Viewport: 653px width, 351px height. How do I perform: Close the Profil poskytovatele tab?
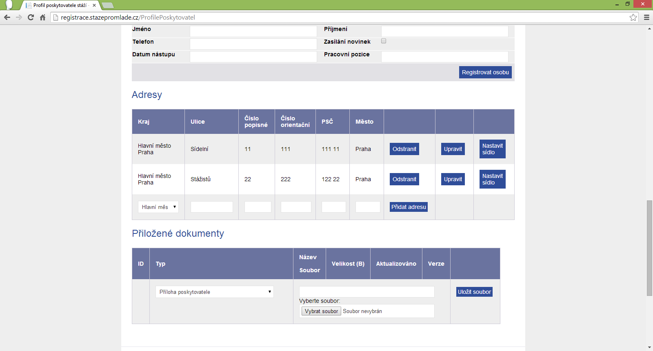click(x=94, y=5)
